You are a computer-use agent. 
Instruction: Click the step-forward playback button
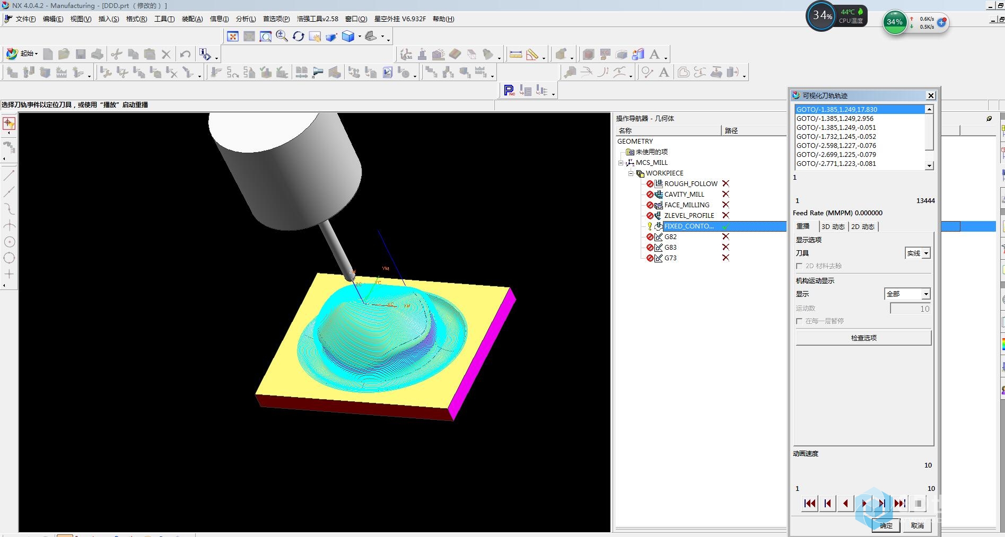coord(882,504)
